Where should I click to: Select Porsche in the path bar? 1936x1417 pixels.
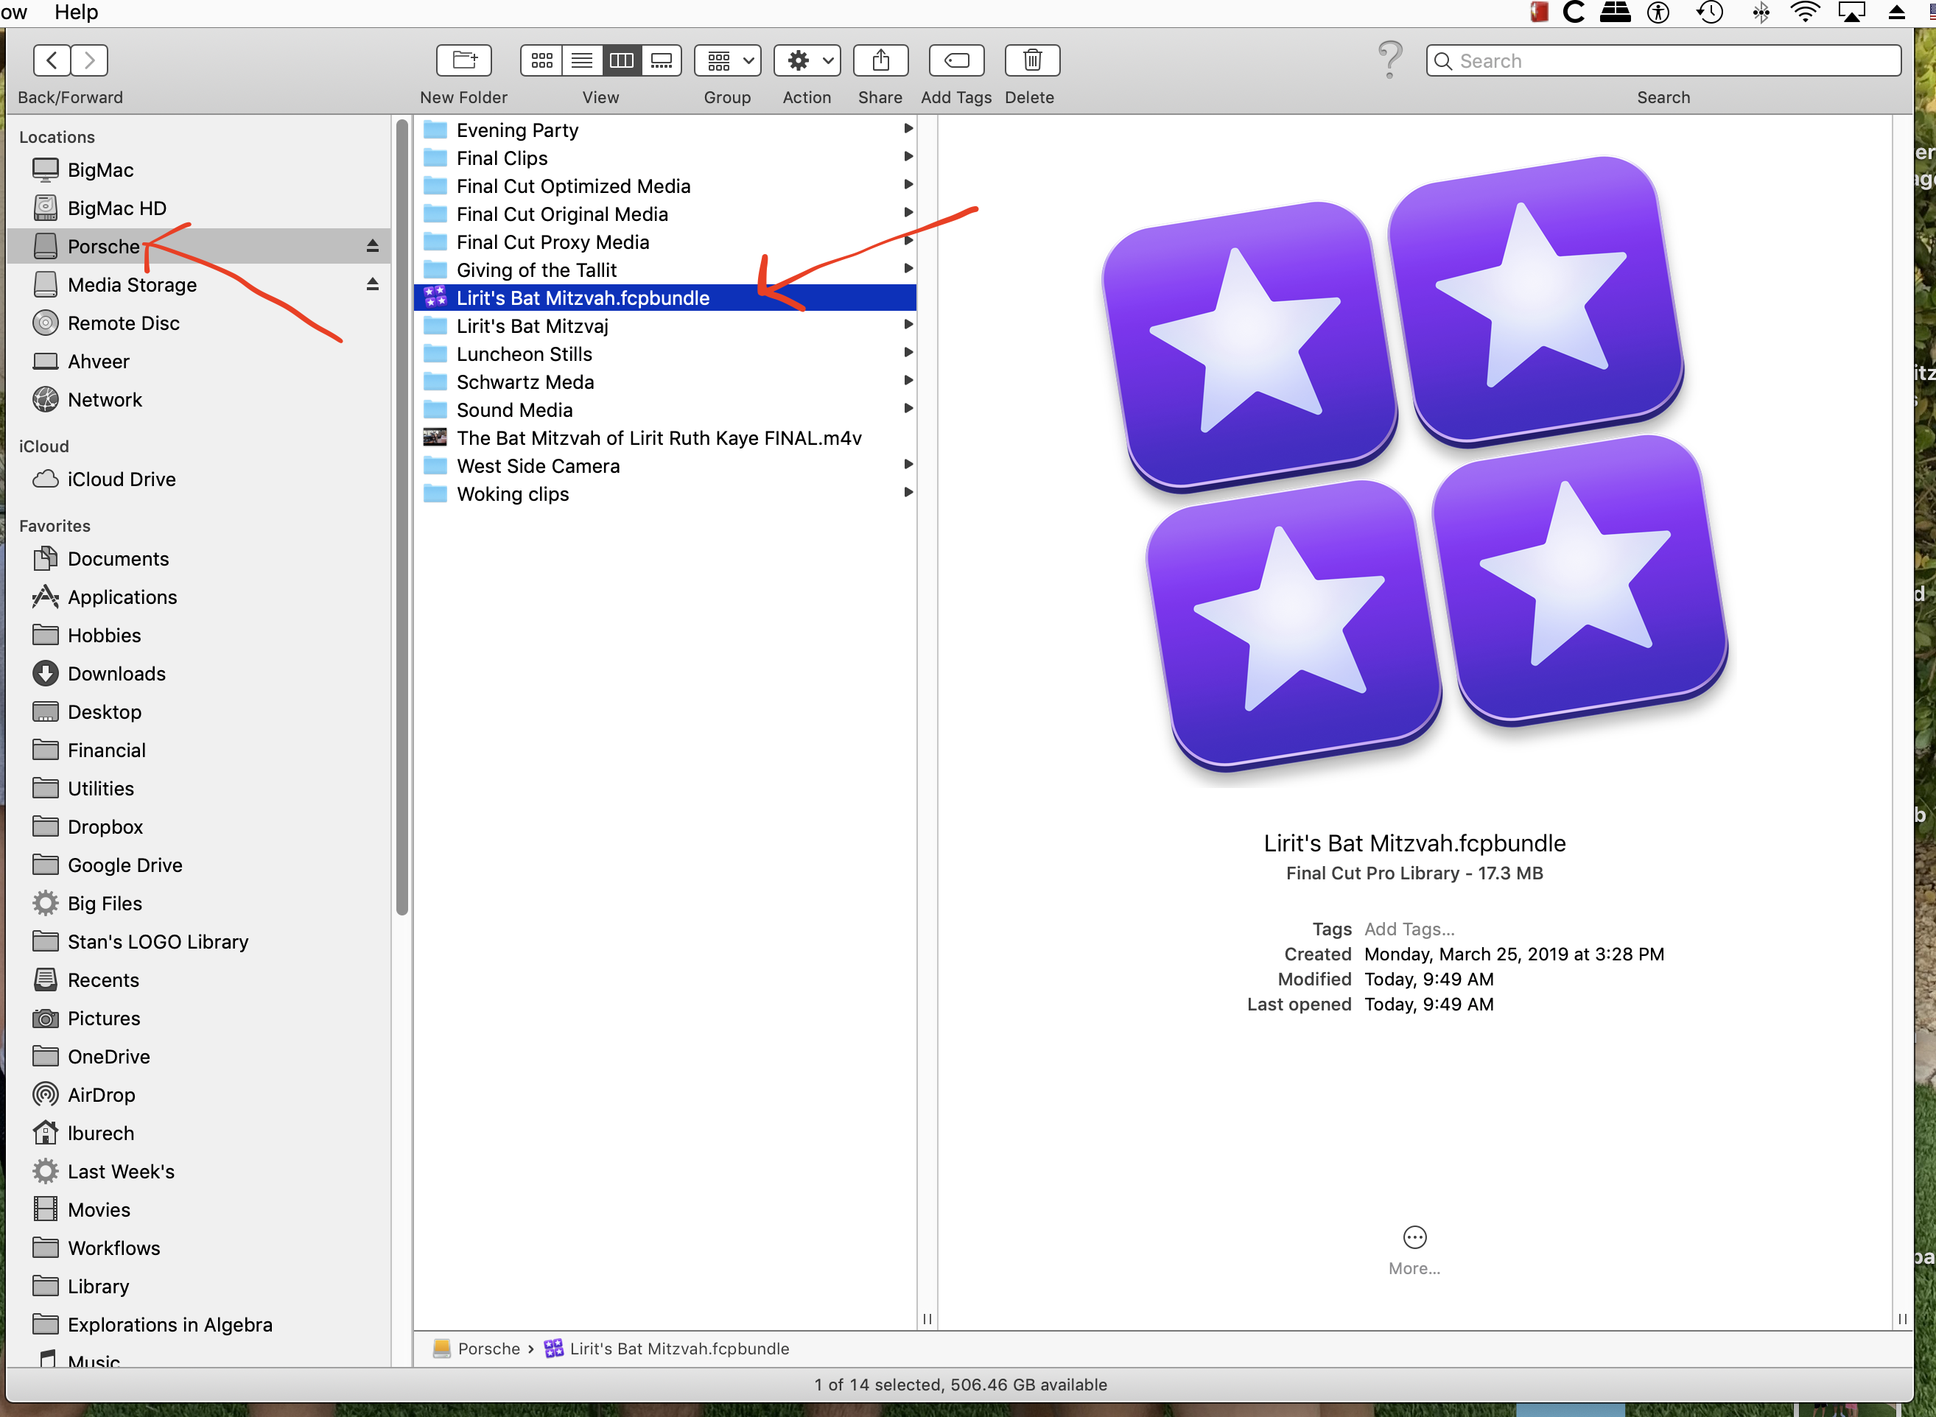(x=488, y=1349)
